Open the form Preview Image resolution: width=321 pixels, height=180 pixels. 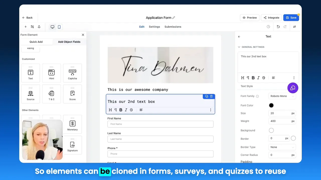250,17
